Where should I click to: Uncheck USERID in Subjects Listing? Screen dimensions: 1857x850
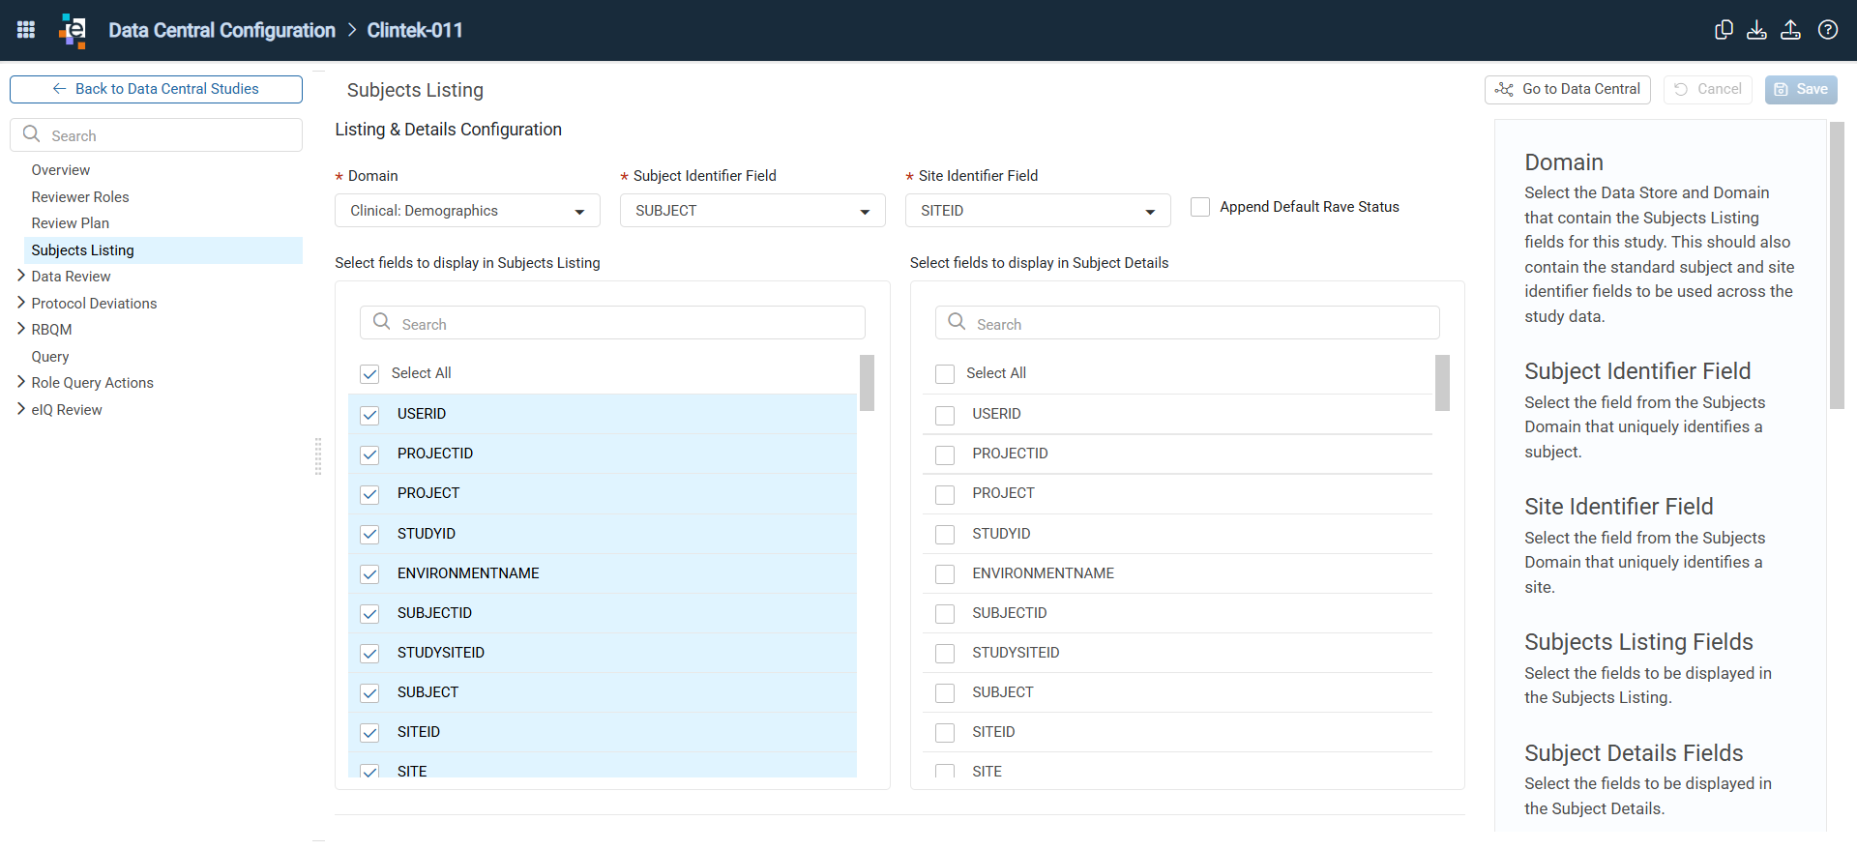(x=369, y=415)
